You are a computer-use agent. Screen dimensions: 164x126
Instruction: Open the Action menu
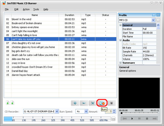[26, 9]
